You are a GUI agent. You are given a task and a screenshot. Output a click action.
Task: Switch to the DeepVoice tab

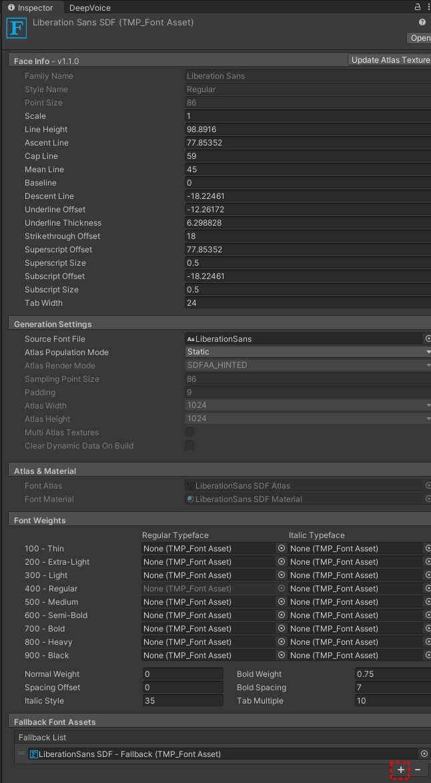tap(90, 7)
